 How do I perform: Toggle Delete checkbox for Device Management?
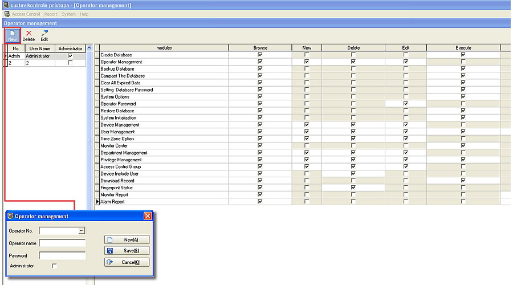353,125
